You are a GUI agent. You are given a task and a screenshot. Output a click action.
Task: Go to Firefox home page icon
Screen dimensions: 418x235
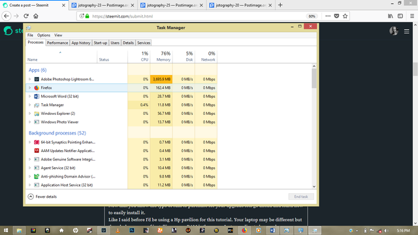36,16
